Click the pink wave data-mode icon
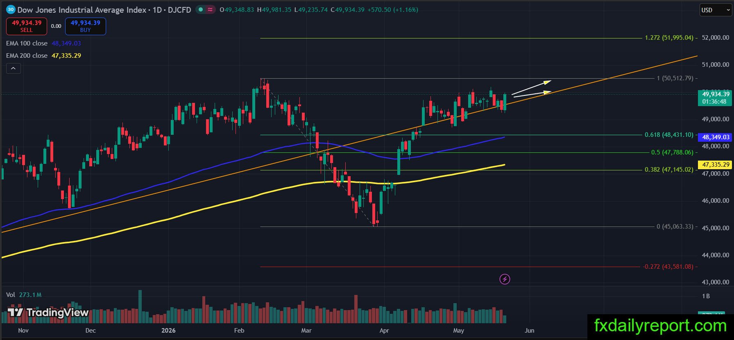734x340 pixels. tap(210, 10)
